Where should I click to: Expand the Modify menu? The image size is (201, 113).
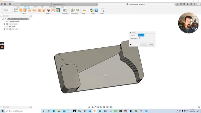pos(48,13)
